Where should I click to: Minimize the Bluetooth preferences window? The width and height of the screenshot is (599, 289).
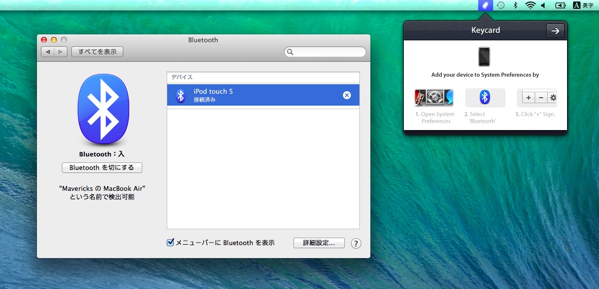(x=54, y=40)
